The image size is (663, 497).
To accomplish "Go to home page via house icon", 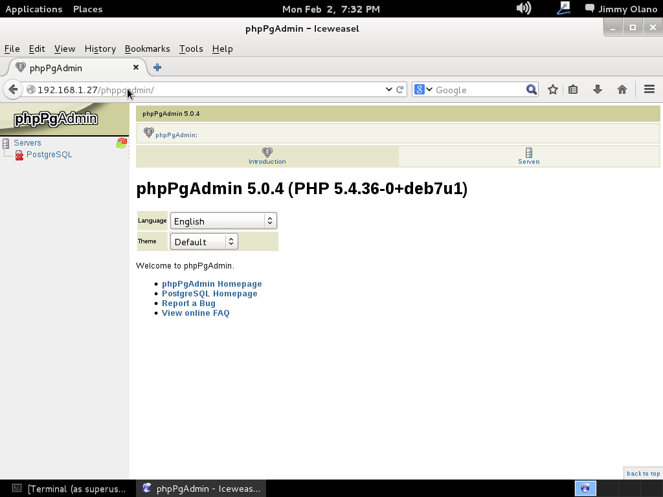I will click(622, 90).
